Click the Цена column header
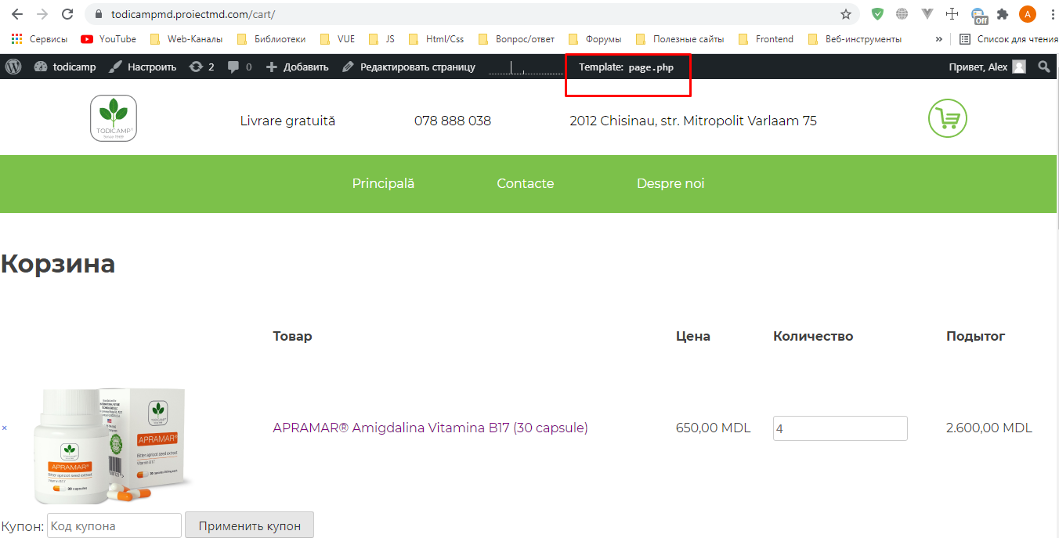The width and height of the screenshot is (1059, 538). tap(693, 336)
